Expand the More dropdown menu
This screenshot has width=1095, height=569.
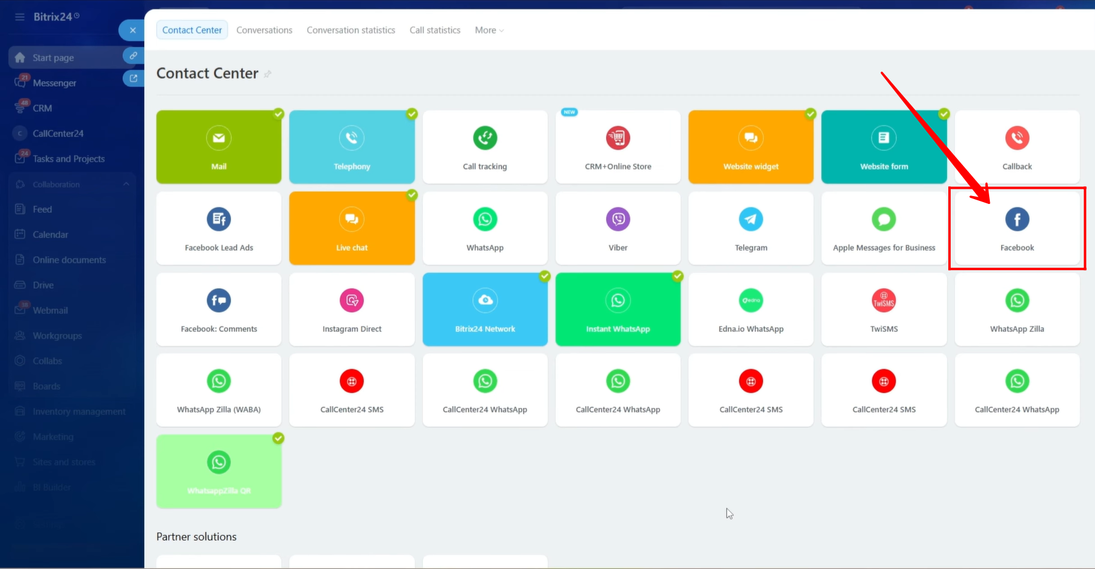(x=489, y=30)
